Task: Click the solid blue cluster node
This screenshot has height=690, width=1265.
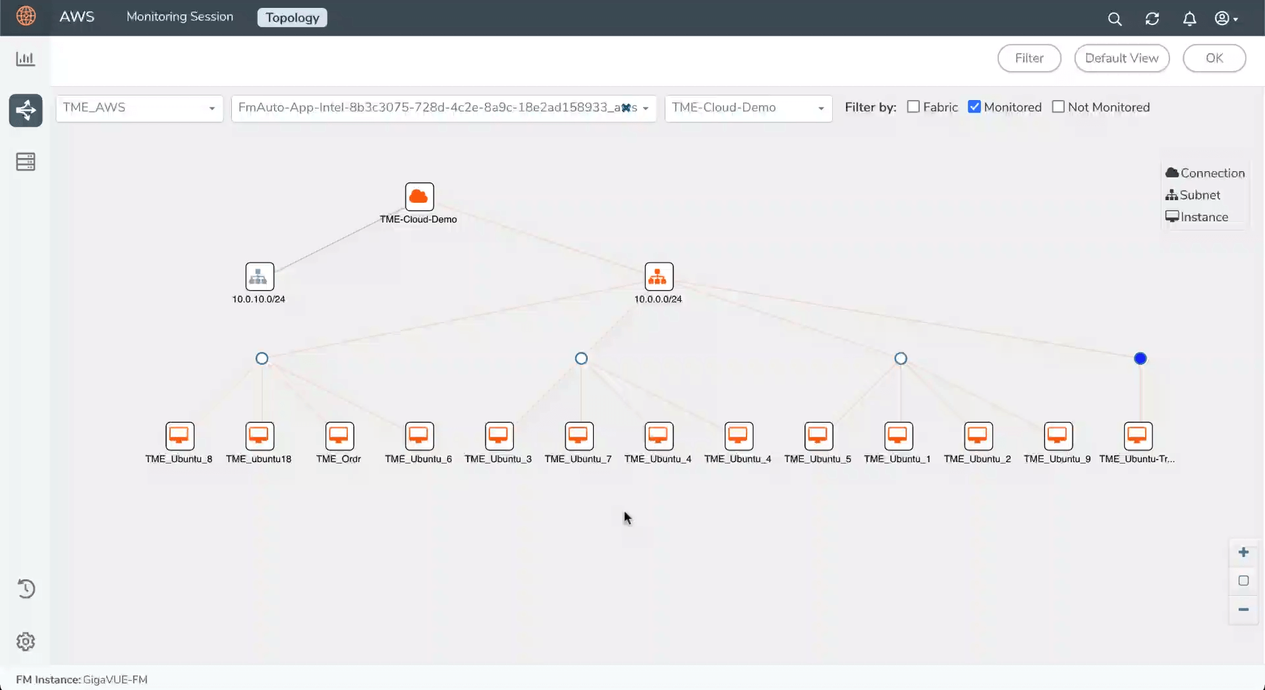Action: point(1140,359)
